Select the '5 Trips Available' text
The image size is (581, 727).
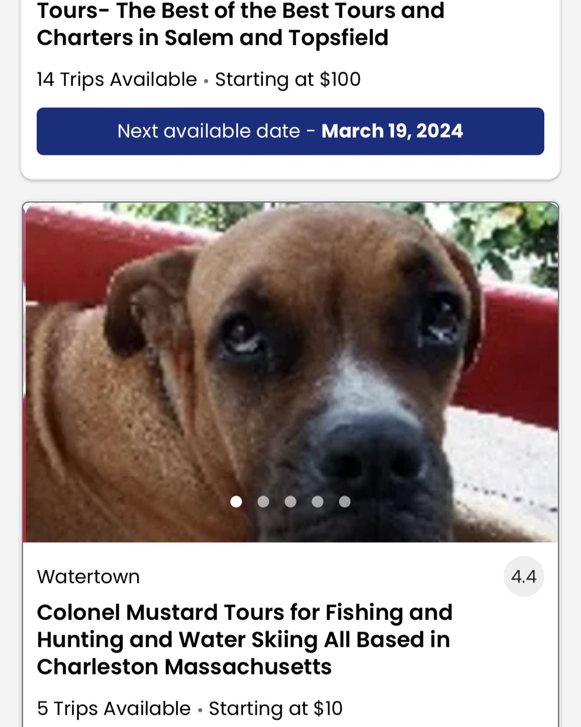[x=114, y=708]
